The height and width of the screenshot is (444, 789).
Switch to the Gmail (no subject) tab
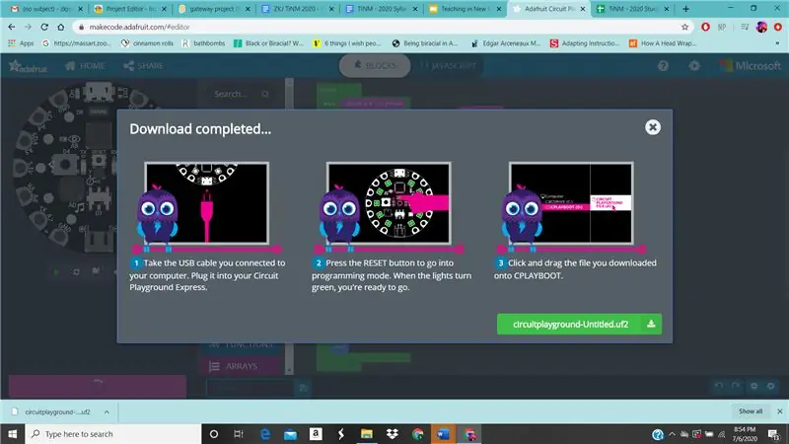point(45,9)
